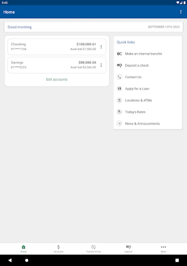Open the Savings account options menu
Image resolution: width=187 pixels, height=266 pixels.
click(x=101, y=65)
